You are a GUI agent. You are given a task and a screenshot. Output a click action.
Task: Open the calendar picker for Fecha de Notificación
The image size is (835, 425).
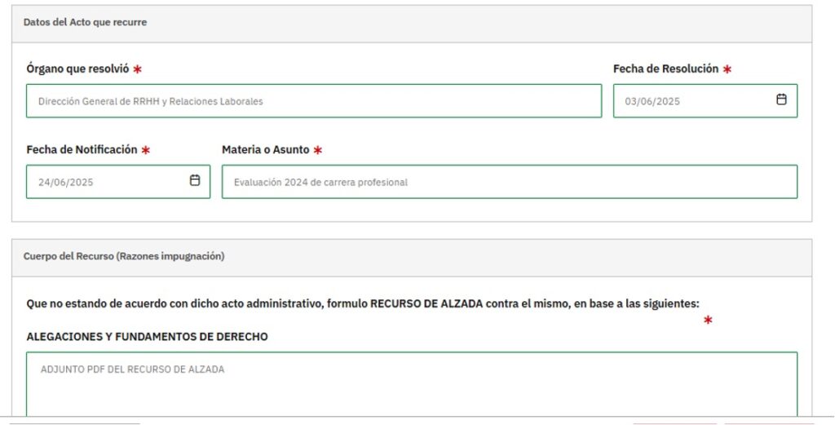pyautogui.click(x=195, y=180)
